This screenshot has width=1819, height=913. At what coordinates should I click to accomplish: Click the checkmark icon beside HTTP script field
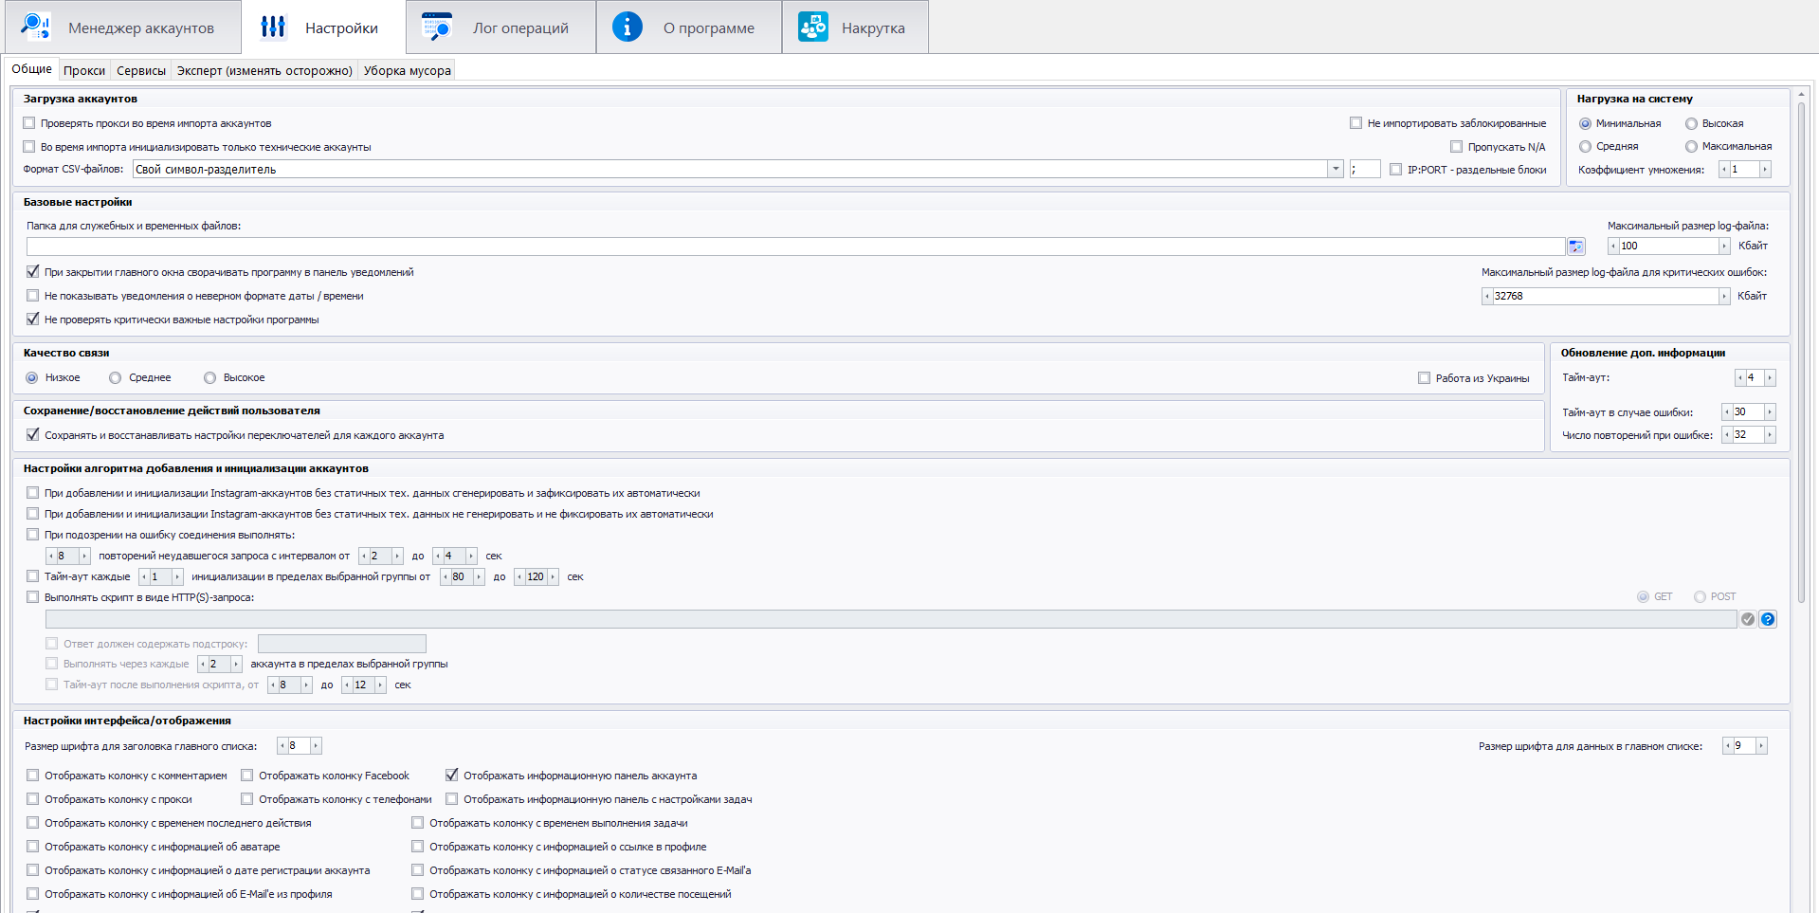tap(1748, 619)
